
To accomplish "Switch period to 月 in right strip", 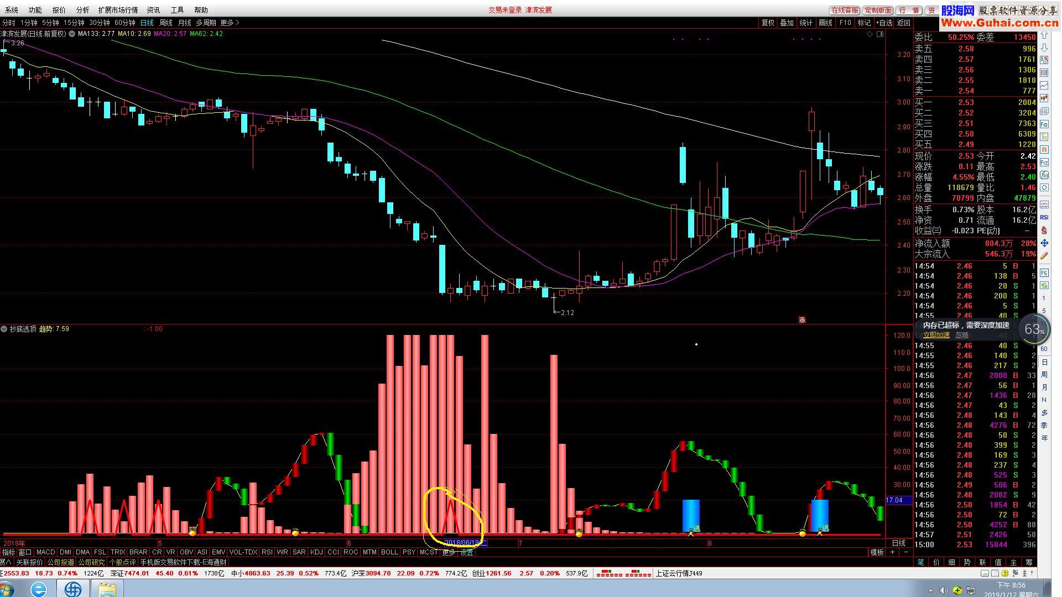I will tap(1044, 387).
